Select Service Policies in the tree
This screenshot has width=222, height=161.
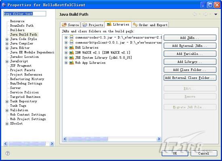[24, 92]
